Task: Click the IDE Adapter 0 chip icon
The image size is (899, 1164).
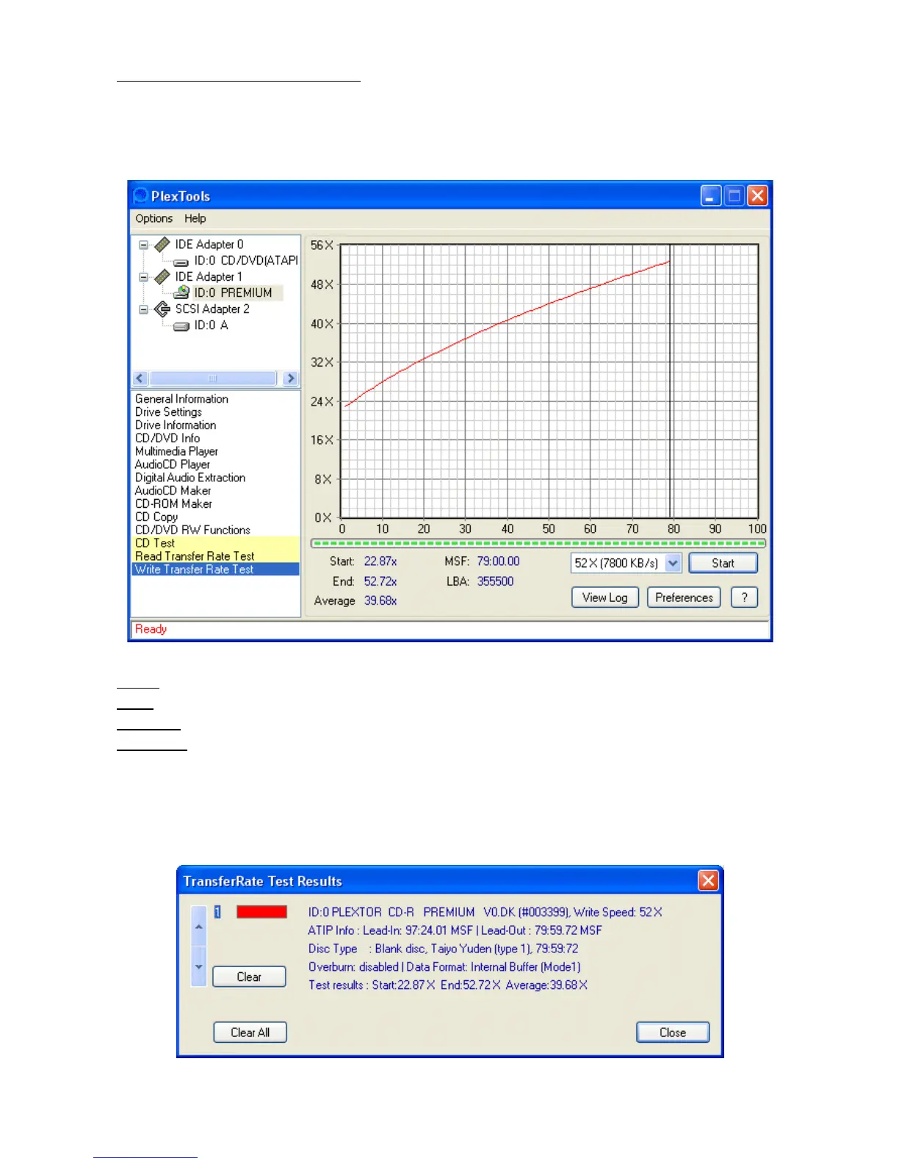Action: [162, 245]
